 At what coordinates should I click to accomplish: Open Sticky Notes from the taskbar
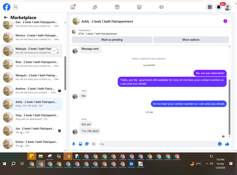[32, 156]
